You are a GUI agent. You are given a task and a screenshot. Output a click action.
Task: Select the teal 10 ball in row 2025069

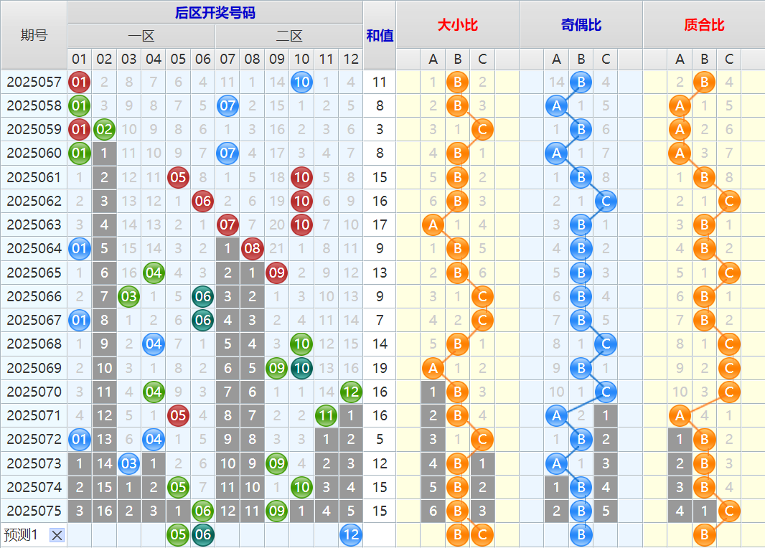[301, 368]
